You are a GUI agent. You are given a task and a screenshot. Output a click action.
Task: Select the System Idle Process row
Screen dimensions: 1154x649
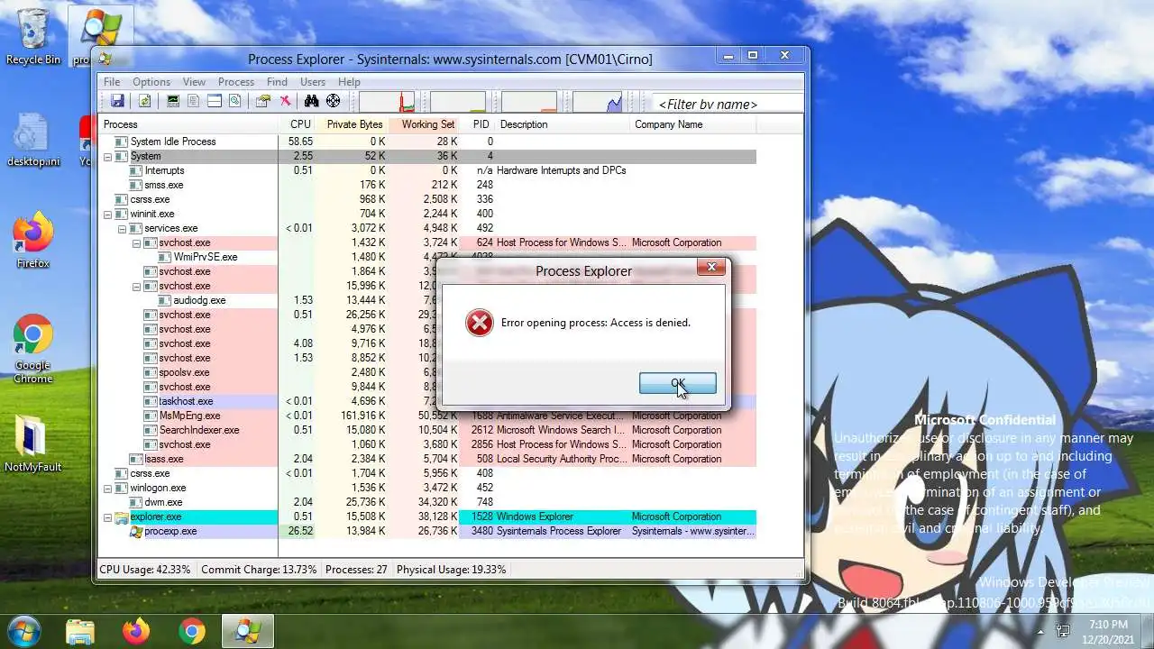[x=428, y=142]
